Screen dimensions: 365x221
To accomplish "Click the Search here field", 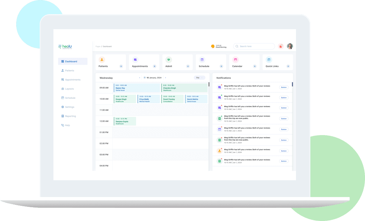I will coord(254,46).
